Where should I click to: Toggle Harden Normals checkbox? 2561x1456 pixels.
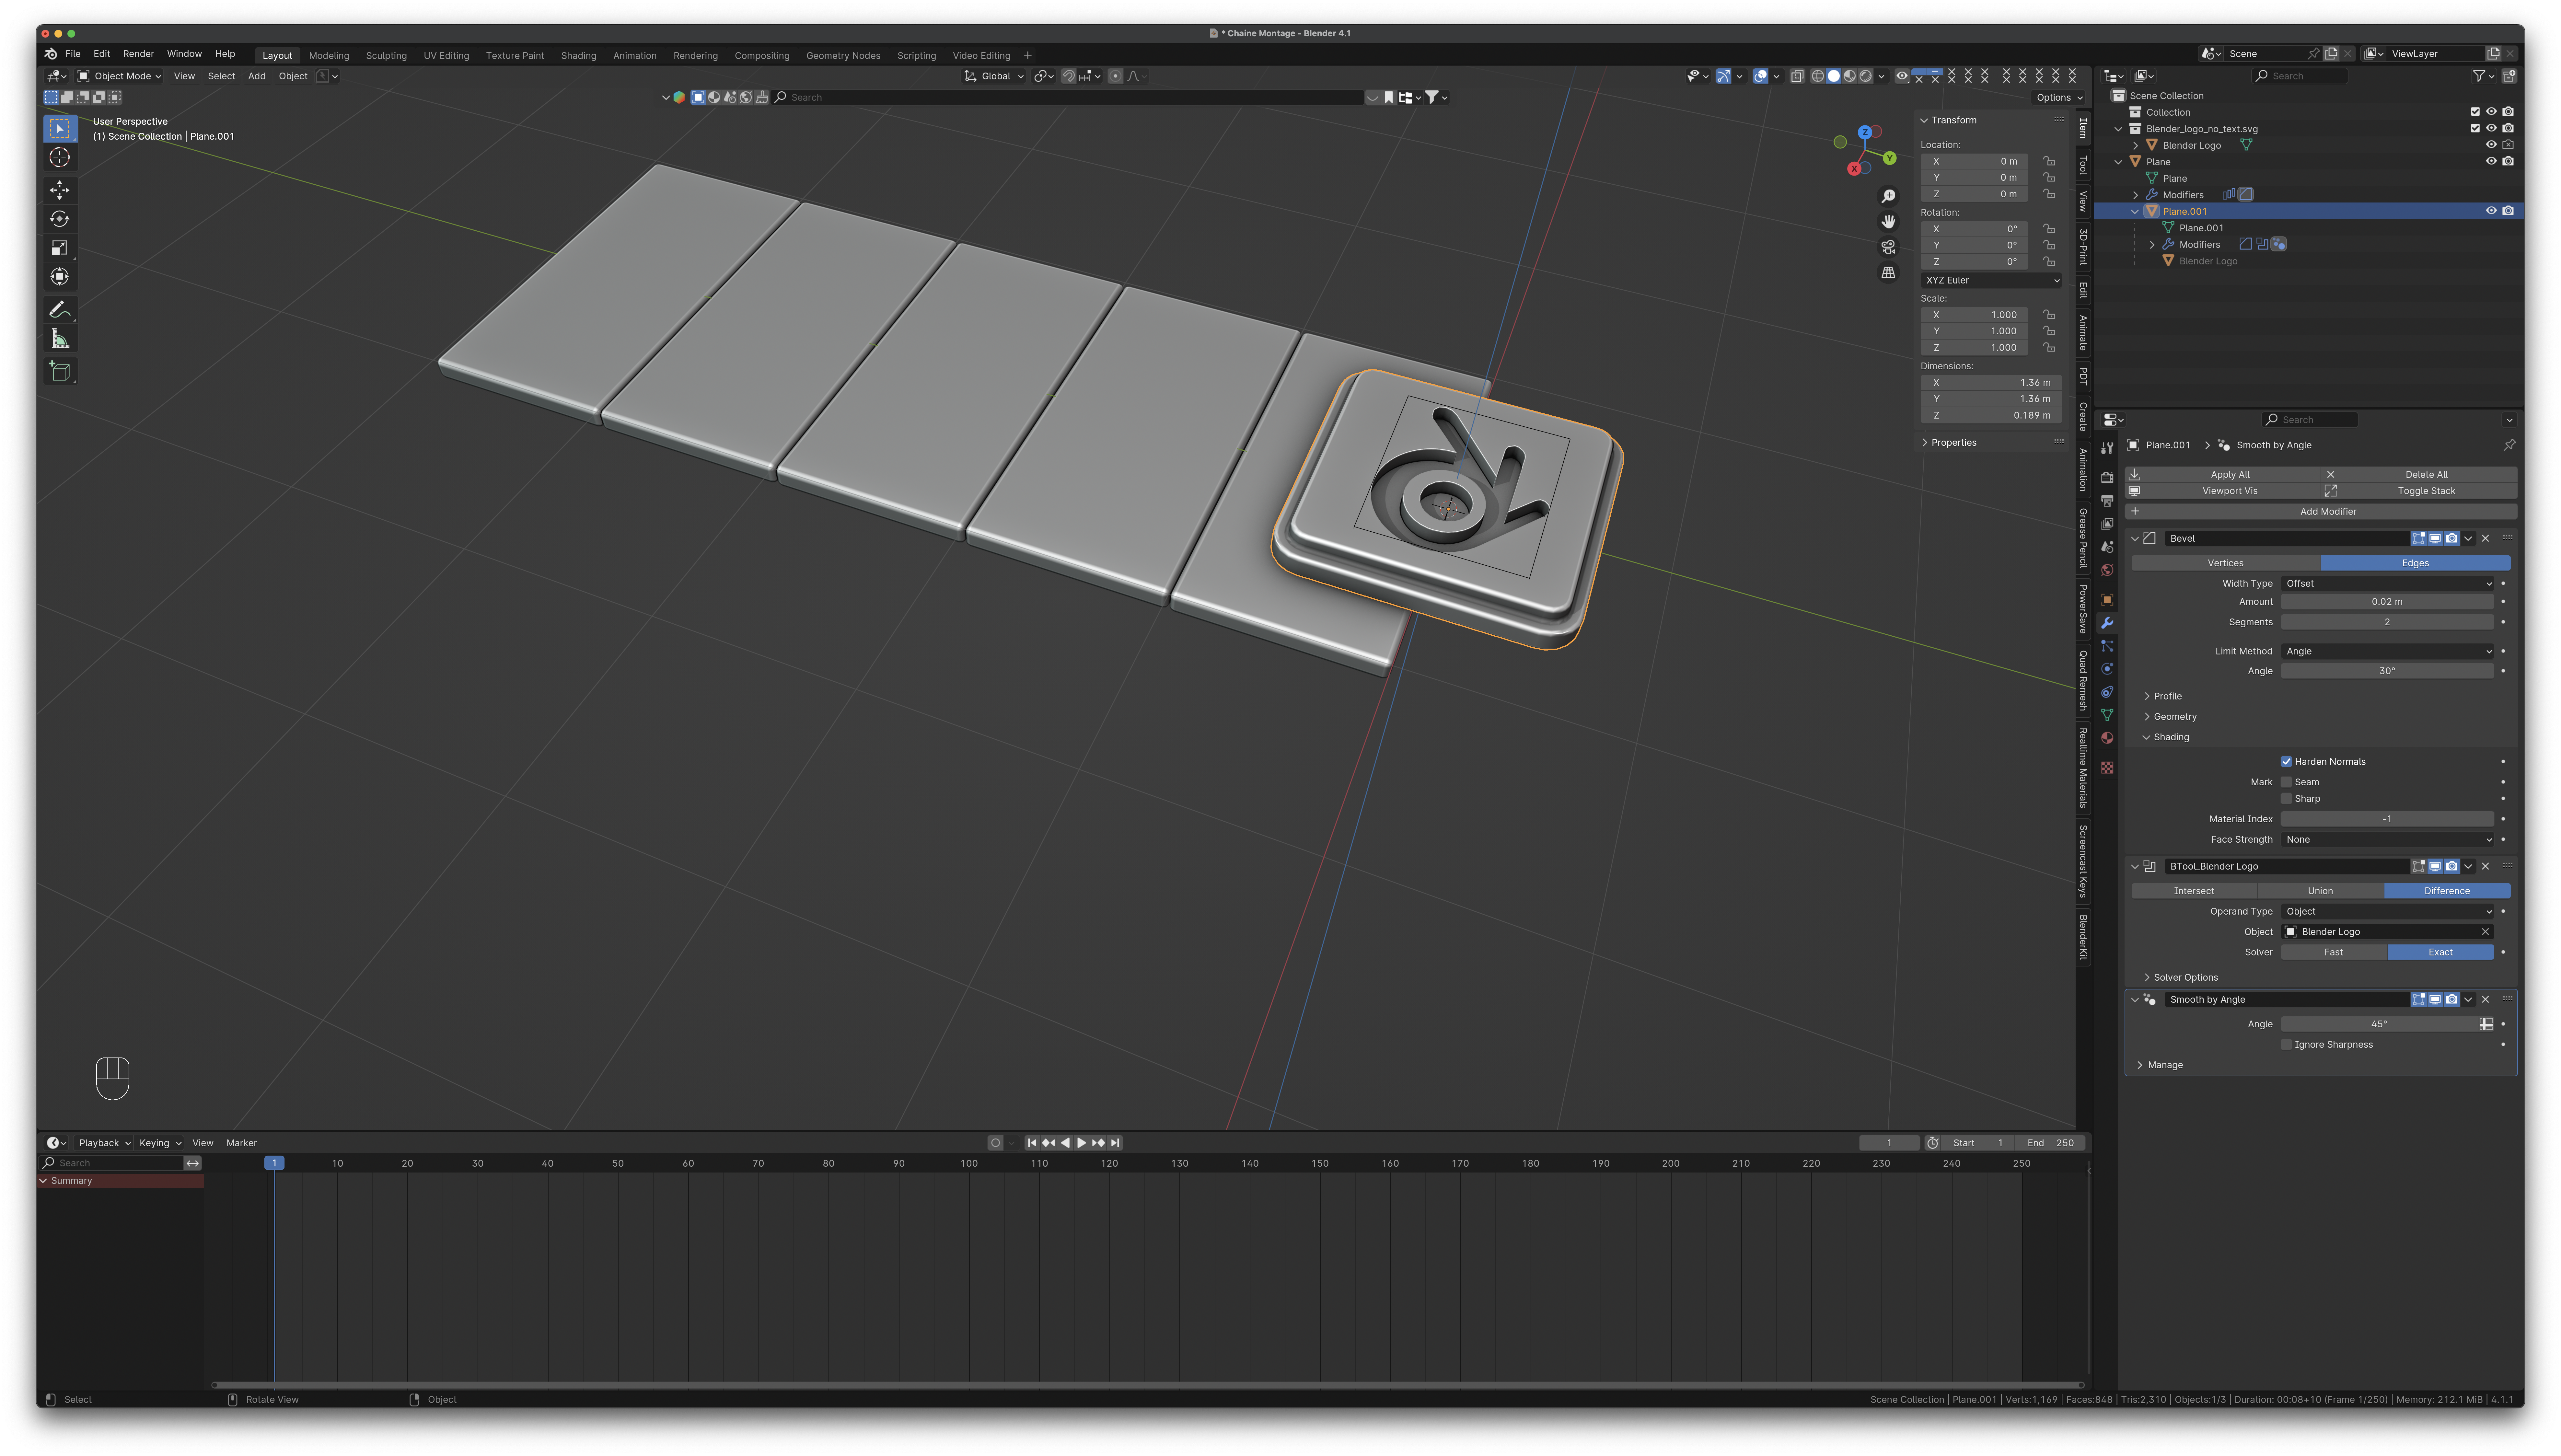[2286, 762]
